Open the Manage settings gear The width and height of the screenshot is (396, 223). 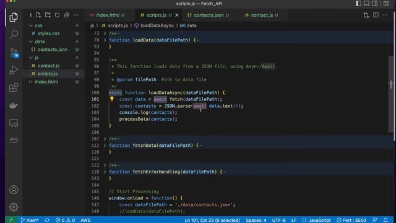(14, 207)
